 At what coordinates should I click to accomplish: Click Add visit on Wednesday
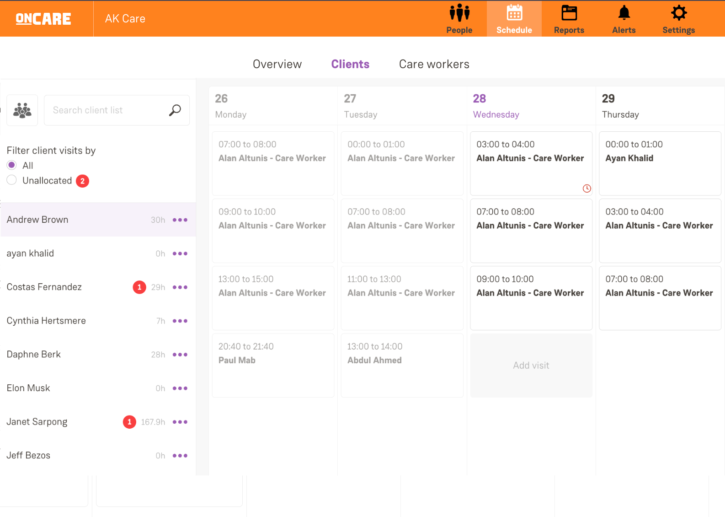531,366
